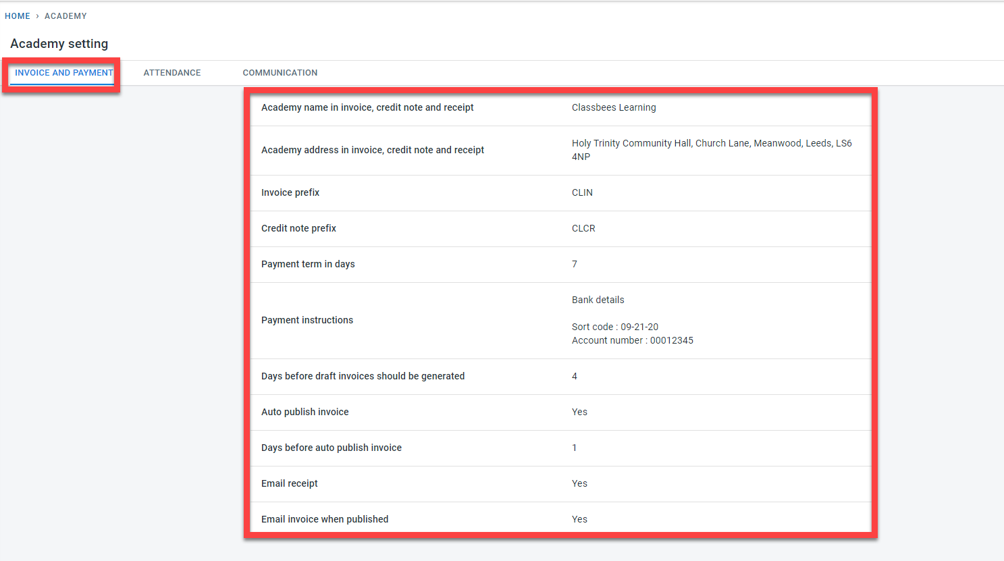The width and height of the screenshot is (1004, 561).
Task: Select the Invoice prefix row label
Action: (x=290, y=192)
